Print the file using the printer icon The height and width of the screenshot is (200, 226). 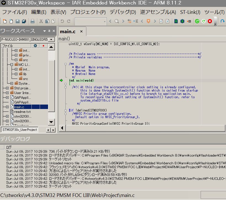[x=33, y=21]
